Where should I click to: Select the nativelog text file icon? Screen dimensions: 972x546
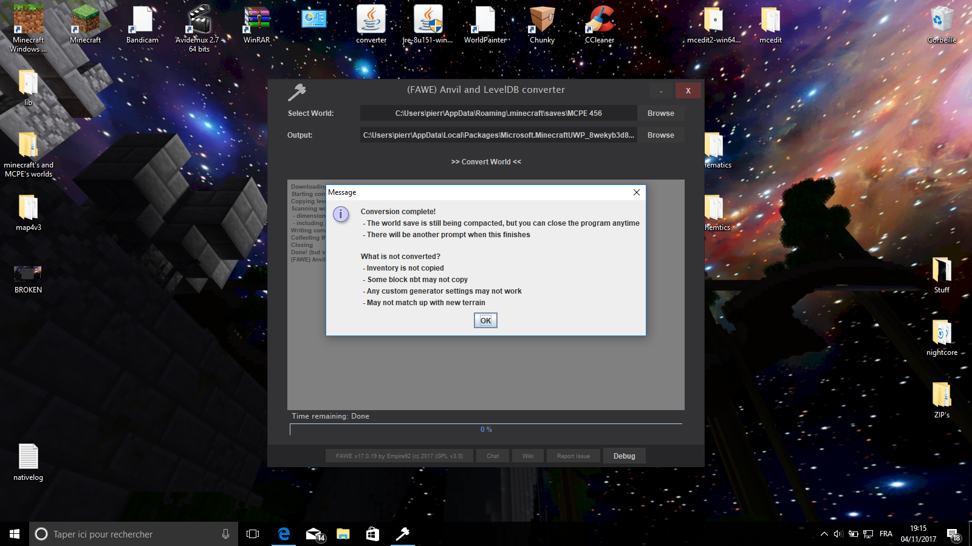[x=29, y=462]
